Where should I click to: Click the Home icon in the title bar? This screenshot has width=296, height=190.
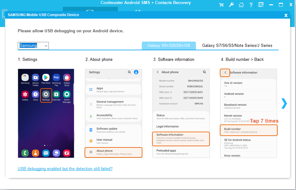click(x=241, y=5)
